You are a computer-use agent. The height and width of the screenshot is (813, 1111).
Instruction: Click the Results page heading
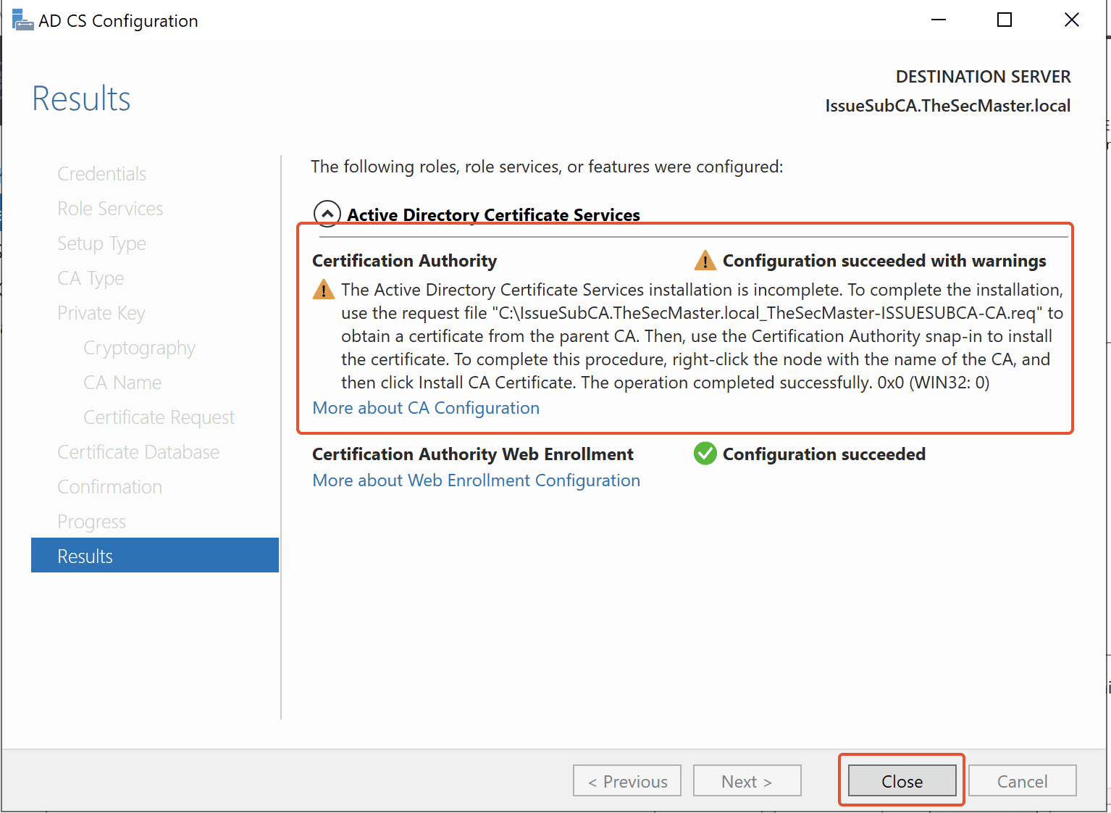click(x=81, y=99)
